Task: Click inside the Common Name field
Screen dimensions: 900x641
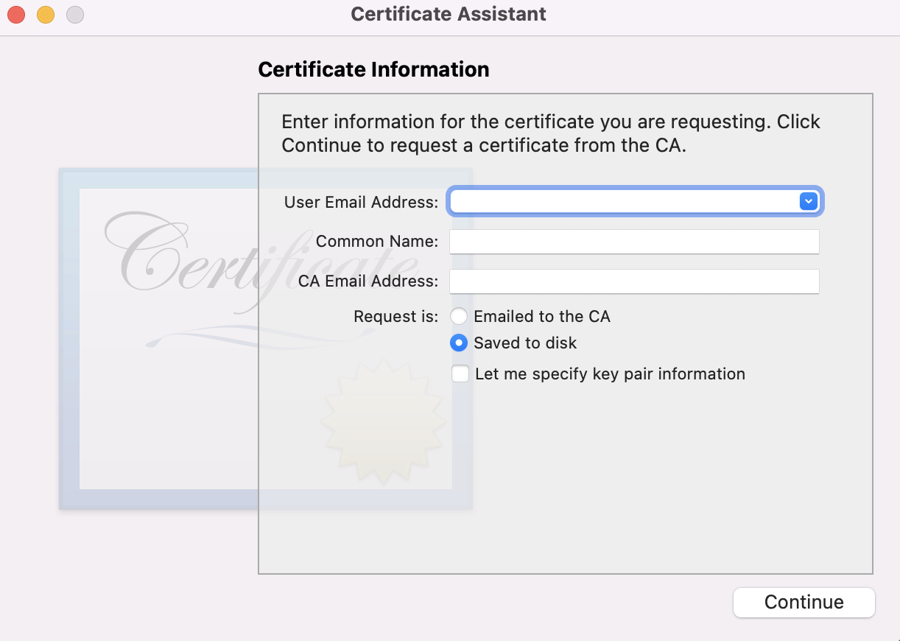Action: pos(633,241)
